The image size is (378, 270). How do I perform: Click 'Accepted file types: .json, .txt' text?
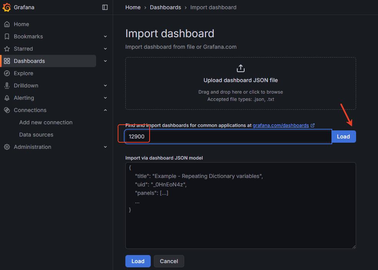pyautogui.click(x=241, y=99)
